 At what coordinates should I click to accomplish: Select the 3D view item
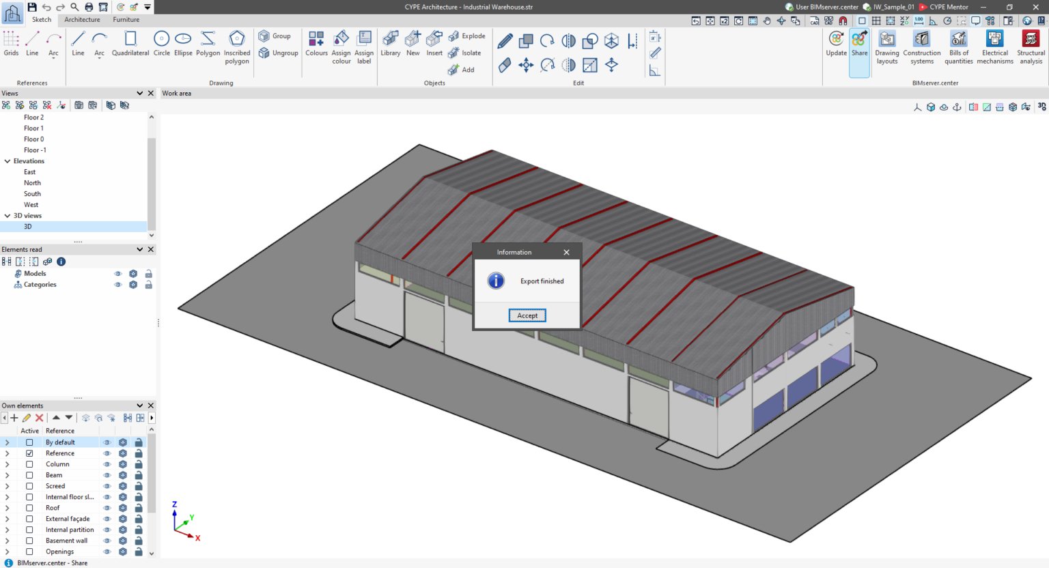point(28,227)
